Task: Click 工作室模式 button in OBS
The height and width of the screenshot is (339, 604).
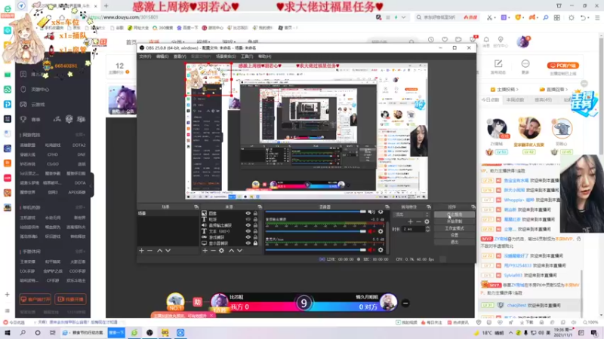Action: click(x=455, y=228)
